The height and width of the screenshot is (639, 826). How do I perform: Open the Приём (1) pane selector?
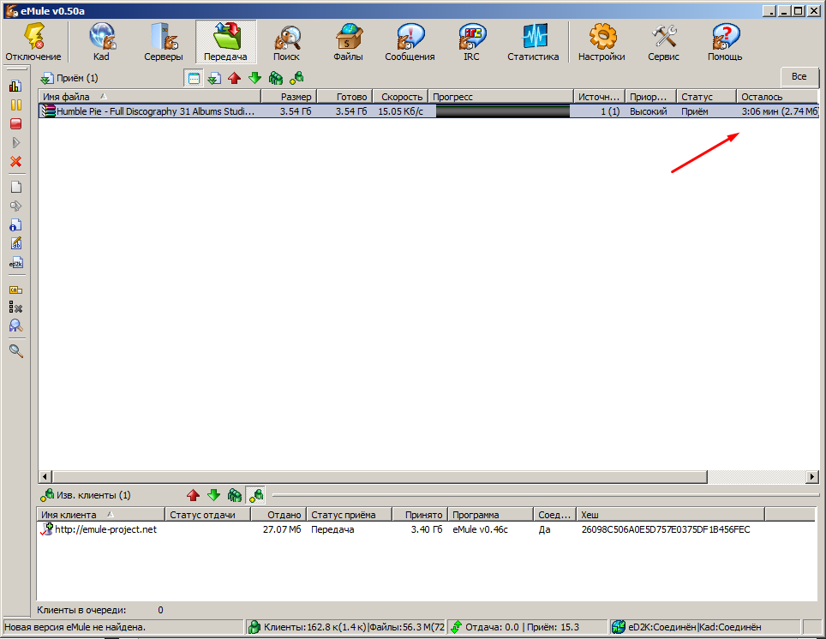pyautogui.click(x=69, y=79)
